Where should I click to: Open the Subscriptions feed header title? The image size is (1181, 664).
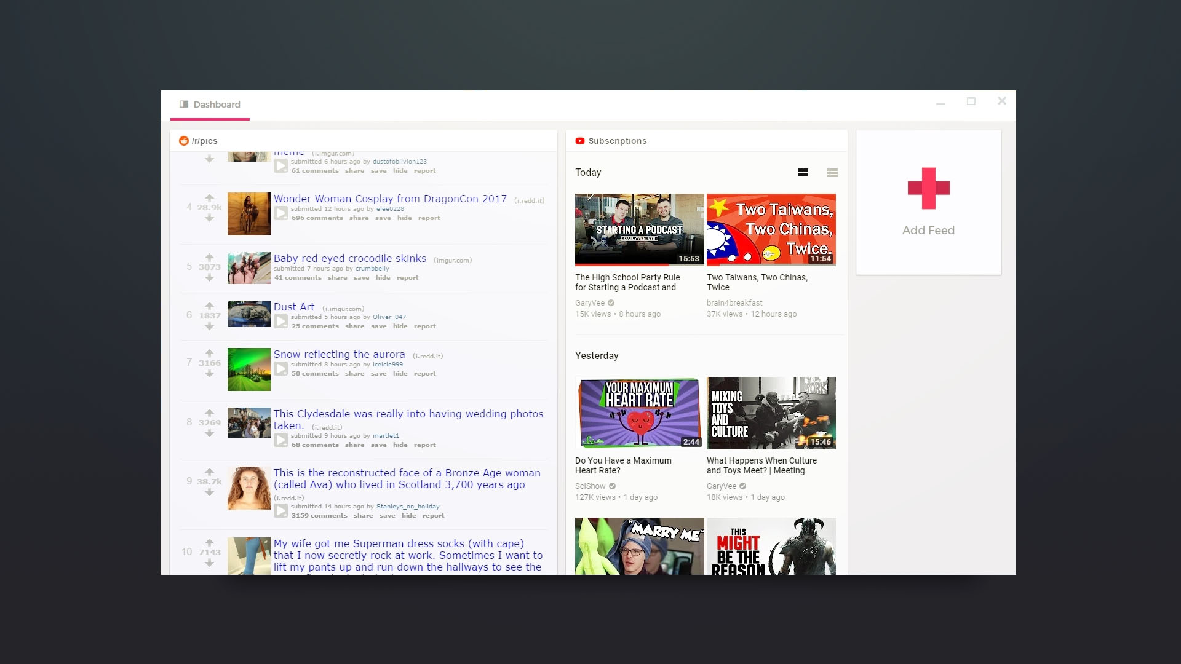[x=617, y=141]
